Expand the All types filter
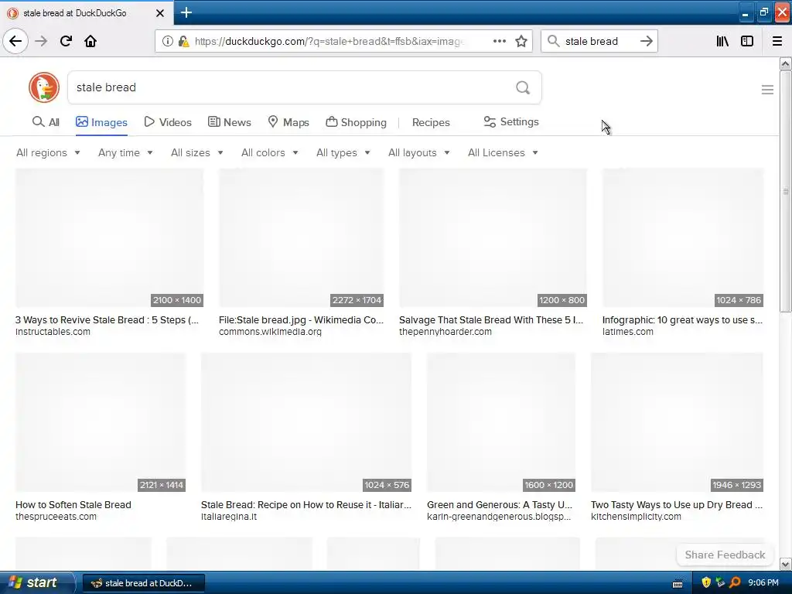 click(x=343, y=152)
